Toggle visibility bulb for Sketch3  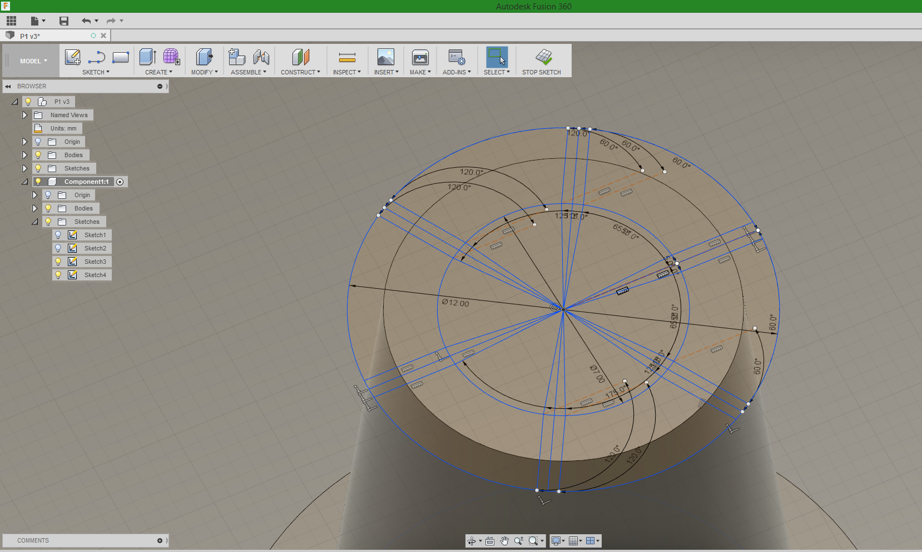(58, 262)
